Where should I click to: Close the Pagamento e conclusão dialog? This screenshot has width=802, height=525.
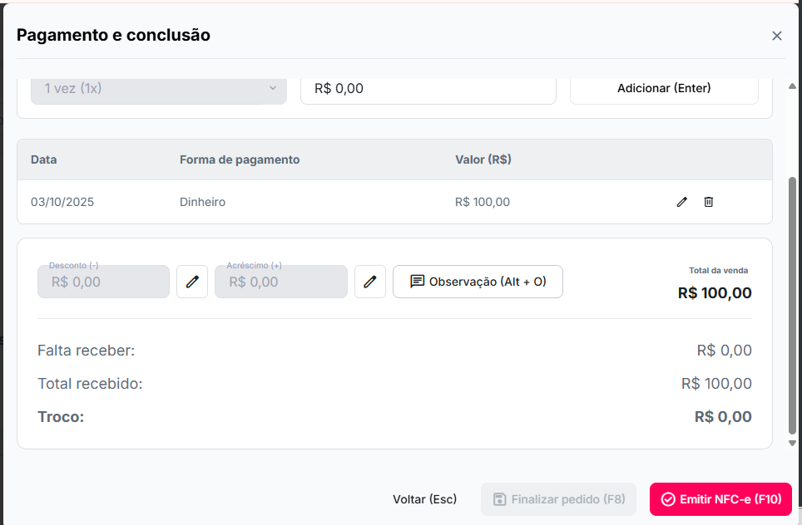pos(777,36)
